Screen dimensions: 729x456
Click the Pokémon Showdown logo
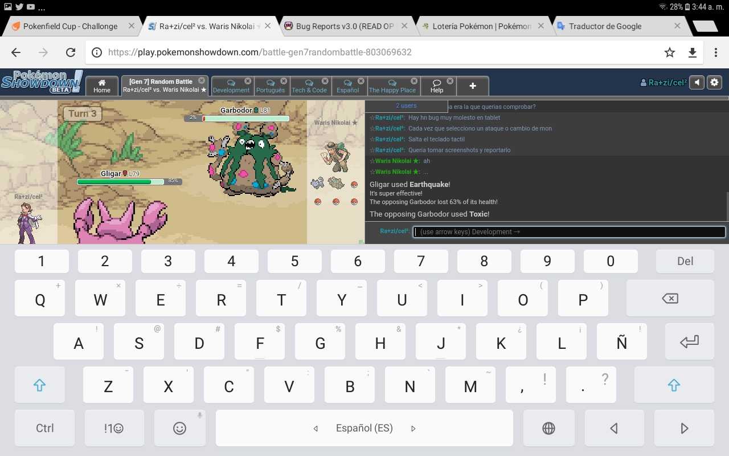pyautogui.click(x=42, y=82)
